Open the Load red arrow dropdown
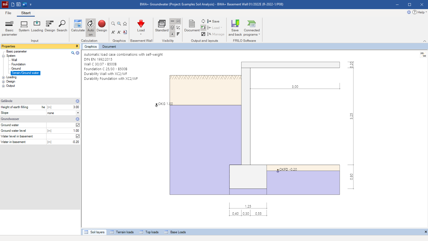Image resolution: width=428 pixels, height=241 pixels. click(x=141, y=27)
